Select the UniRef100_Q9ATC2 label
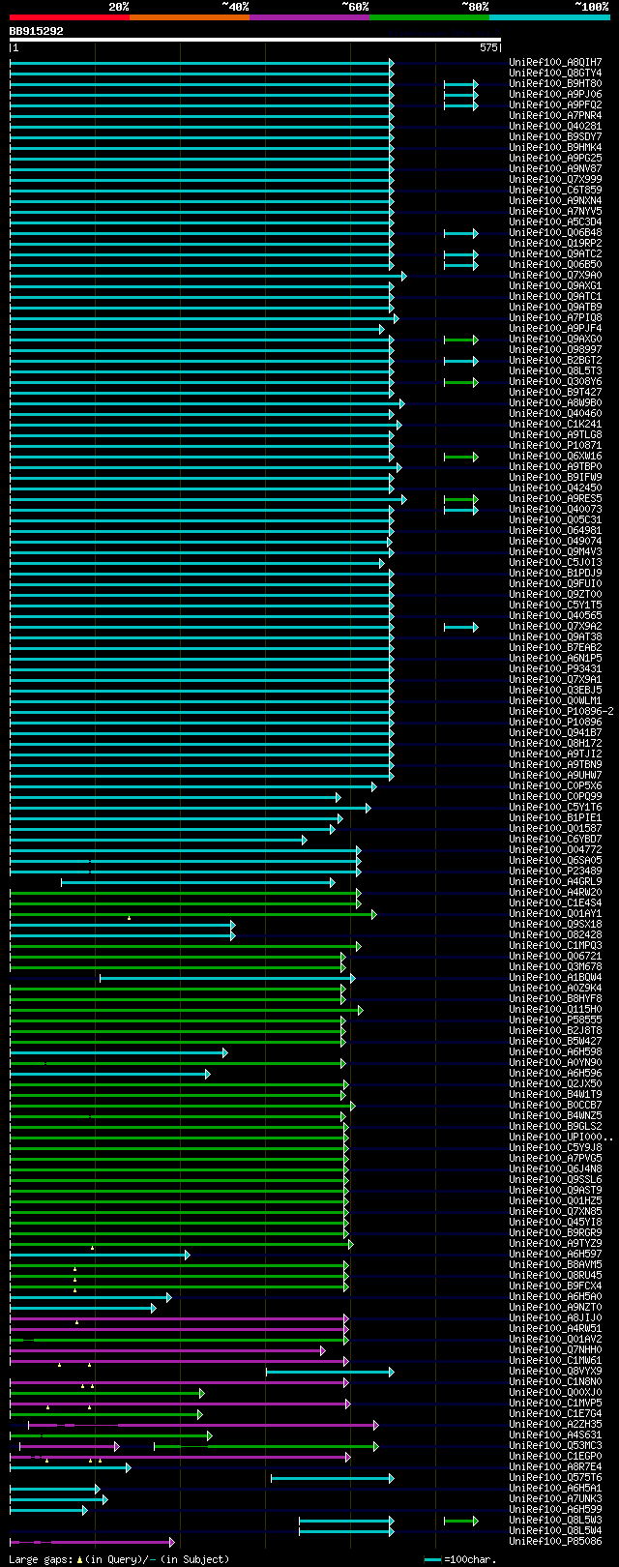Viewport: 619px width, 1567px height. 555,254
